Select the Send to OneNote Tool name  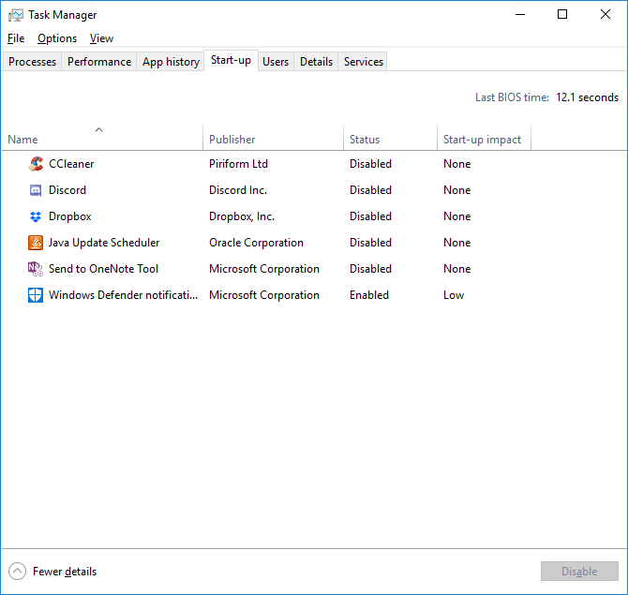click(103, 269)
